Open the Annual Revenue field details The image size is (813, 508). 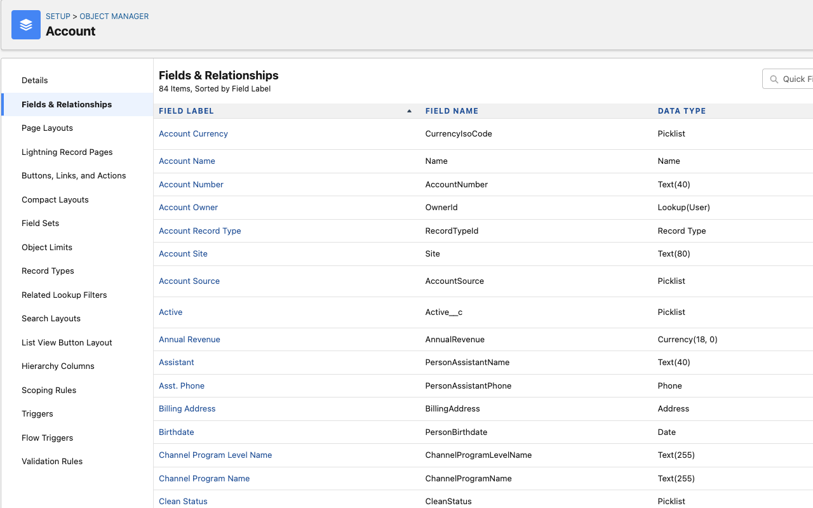coord(189,339)
